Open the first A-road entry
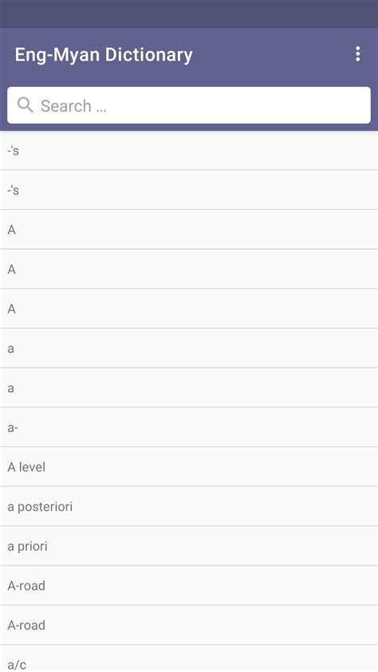Screen dimensions: 378x672 click(x=189, y=586)
